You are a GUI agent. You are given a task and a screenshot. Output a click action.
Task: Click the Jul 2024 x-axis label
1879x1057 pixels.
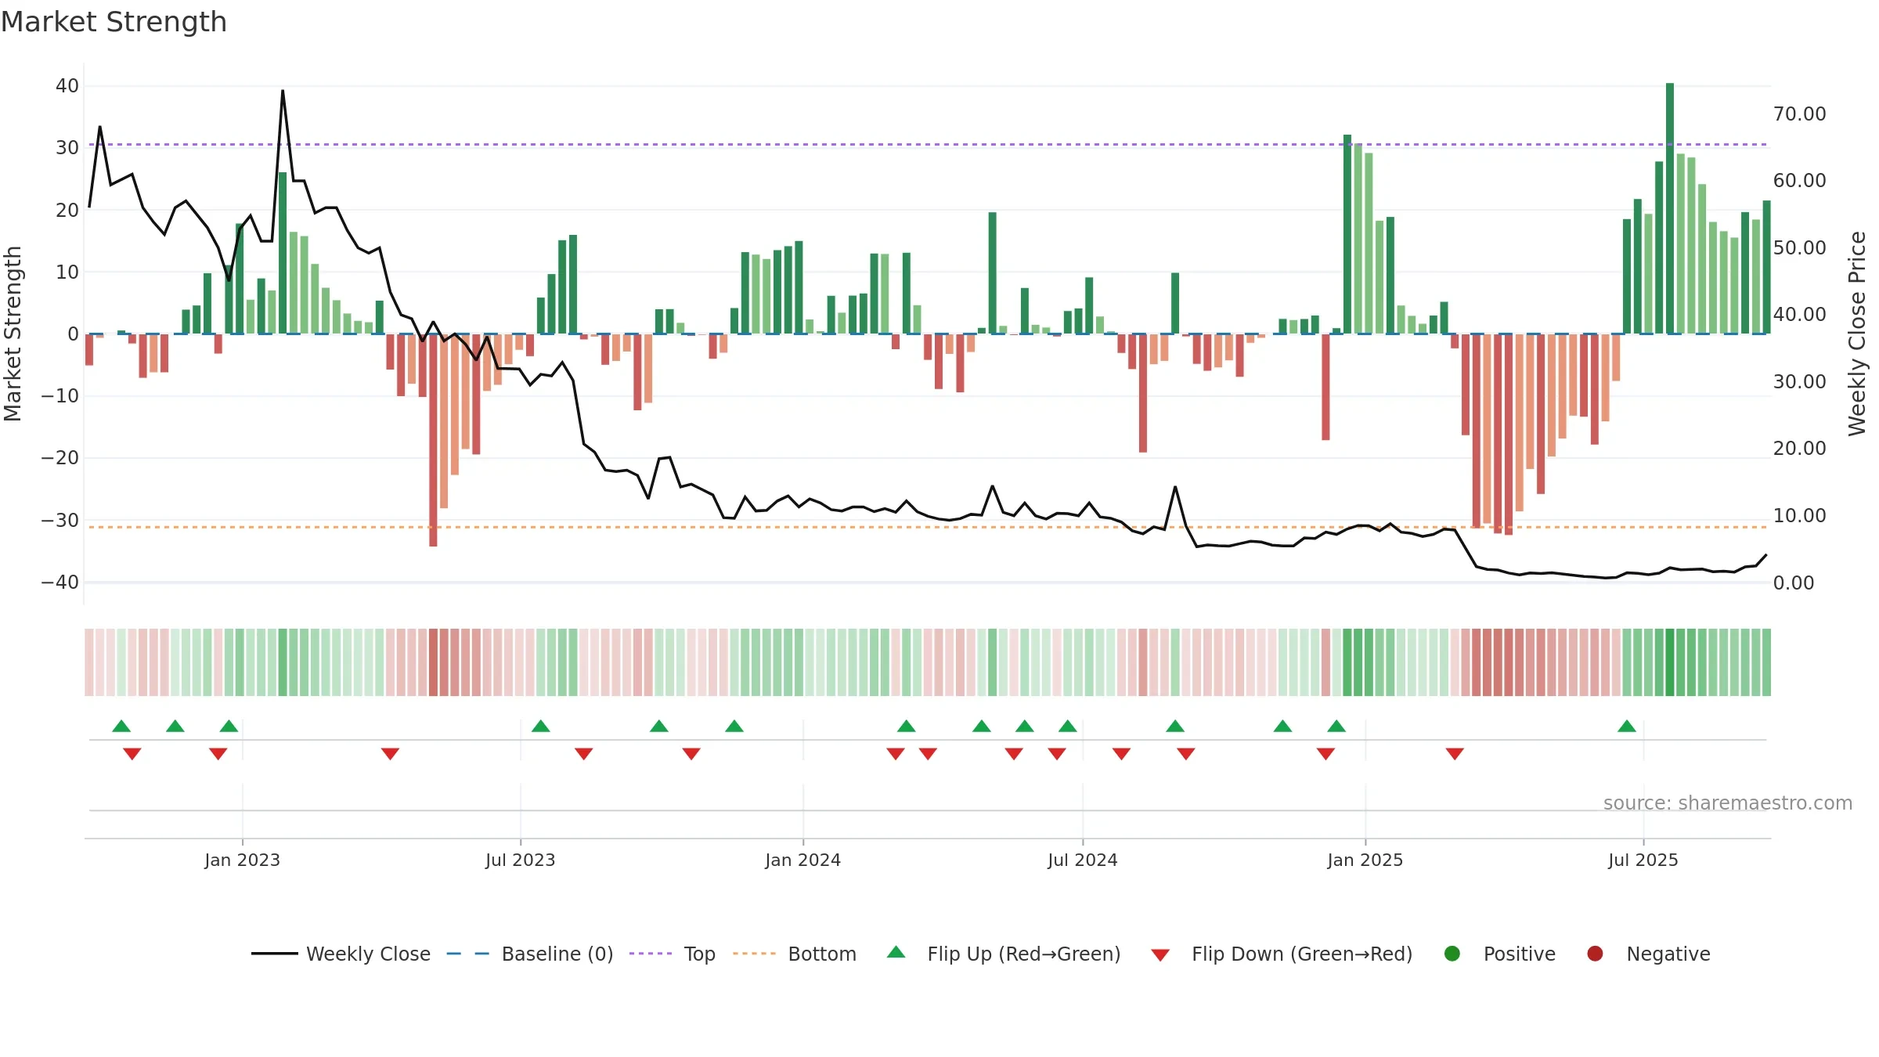coord(1082,860)
